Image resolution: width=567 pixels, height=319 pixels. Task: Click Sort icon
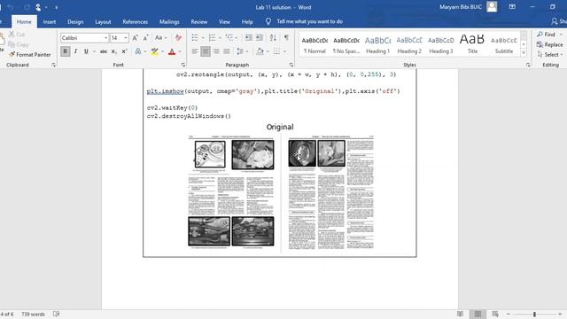click(x=273, y=37)
